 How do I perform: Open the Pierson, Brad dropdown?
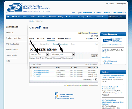pyautogui.click(x=39, y=54)
